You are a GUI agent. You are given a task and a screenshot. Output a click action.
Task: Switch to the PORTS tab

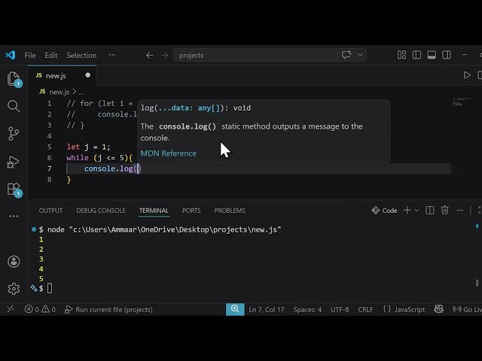[191, 211]
